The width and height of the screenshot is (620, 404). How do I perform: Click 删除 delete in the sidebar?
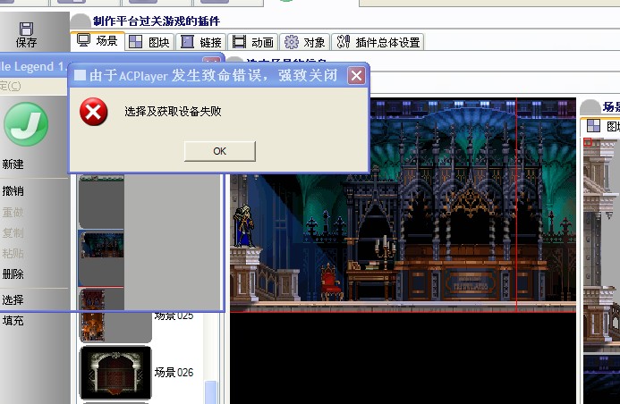[x=13, y=274]
